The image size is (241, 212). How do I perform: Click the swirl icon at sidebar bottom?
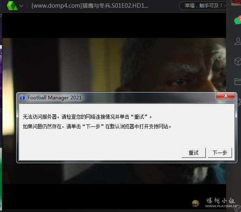click(x=239, y=208)
